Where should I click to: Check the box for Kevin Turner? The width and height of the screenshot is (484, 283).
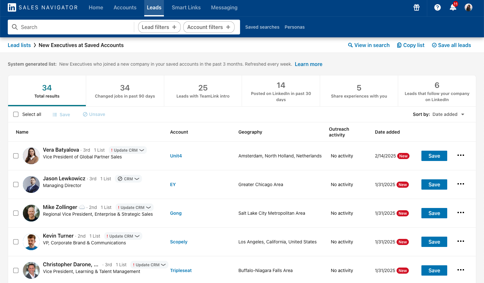pos(16,242)
